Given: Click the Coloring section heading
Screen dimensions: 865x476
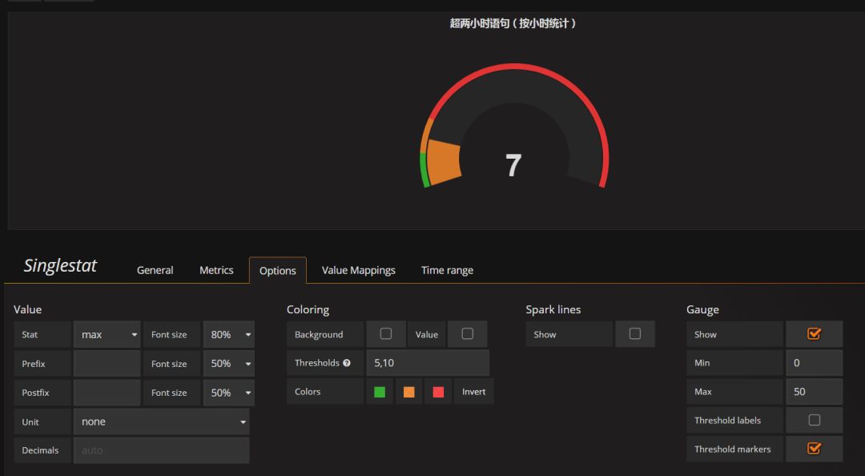Looking at the screenshot, I should [x=308, y=310].
